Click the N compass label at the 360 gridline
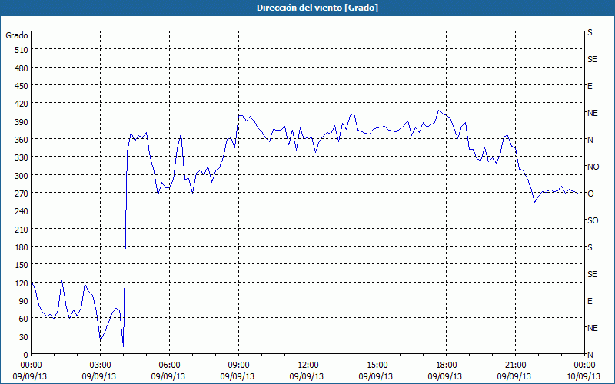This screenshot has height=384, width=615. point(590,140)
